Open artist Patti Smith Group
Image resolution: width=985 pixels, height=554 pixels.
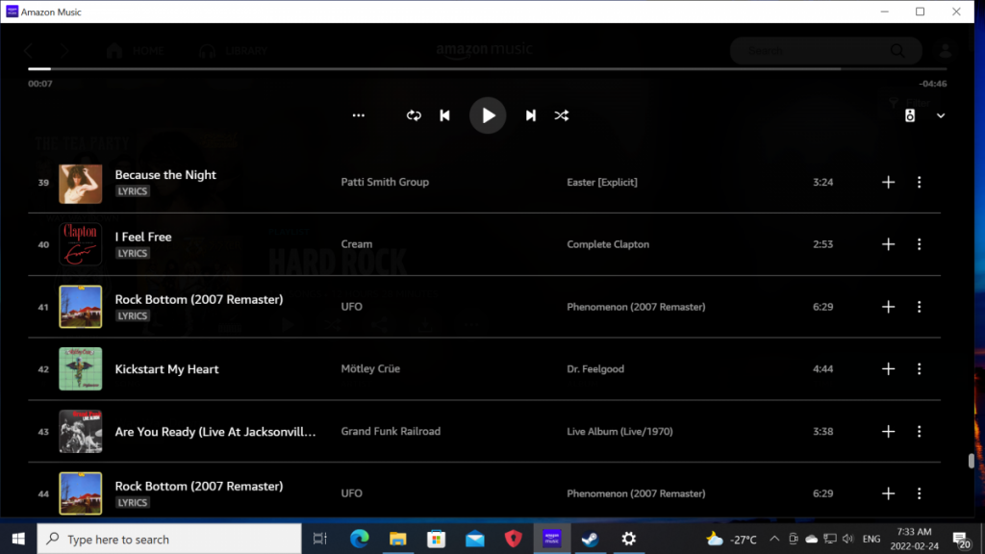(385, 182)
